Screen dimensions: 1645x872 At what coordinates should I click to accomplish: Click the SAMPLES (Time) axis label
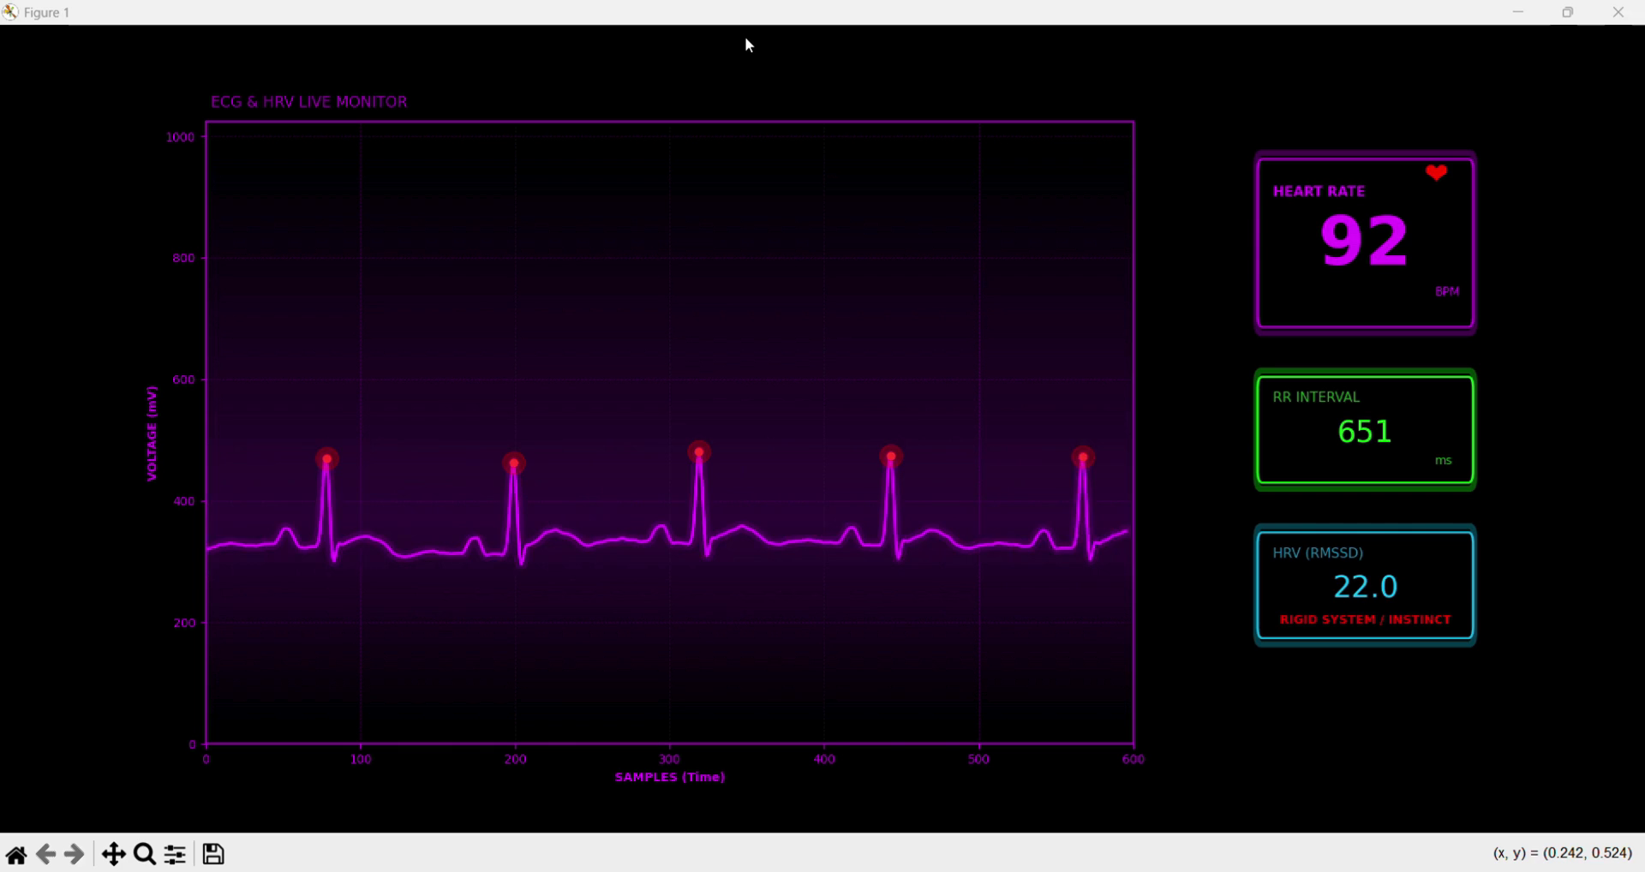[670, 777]
